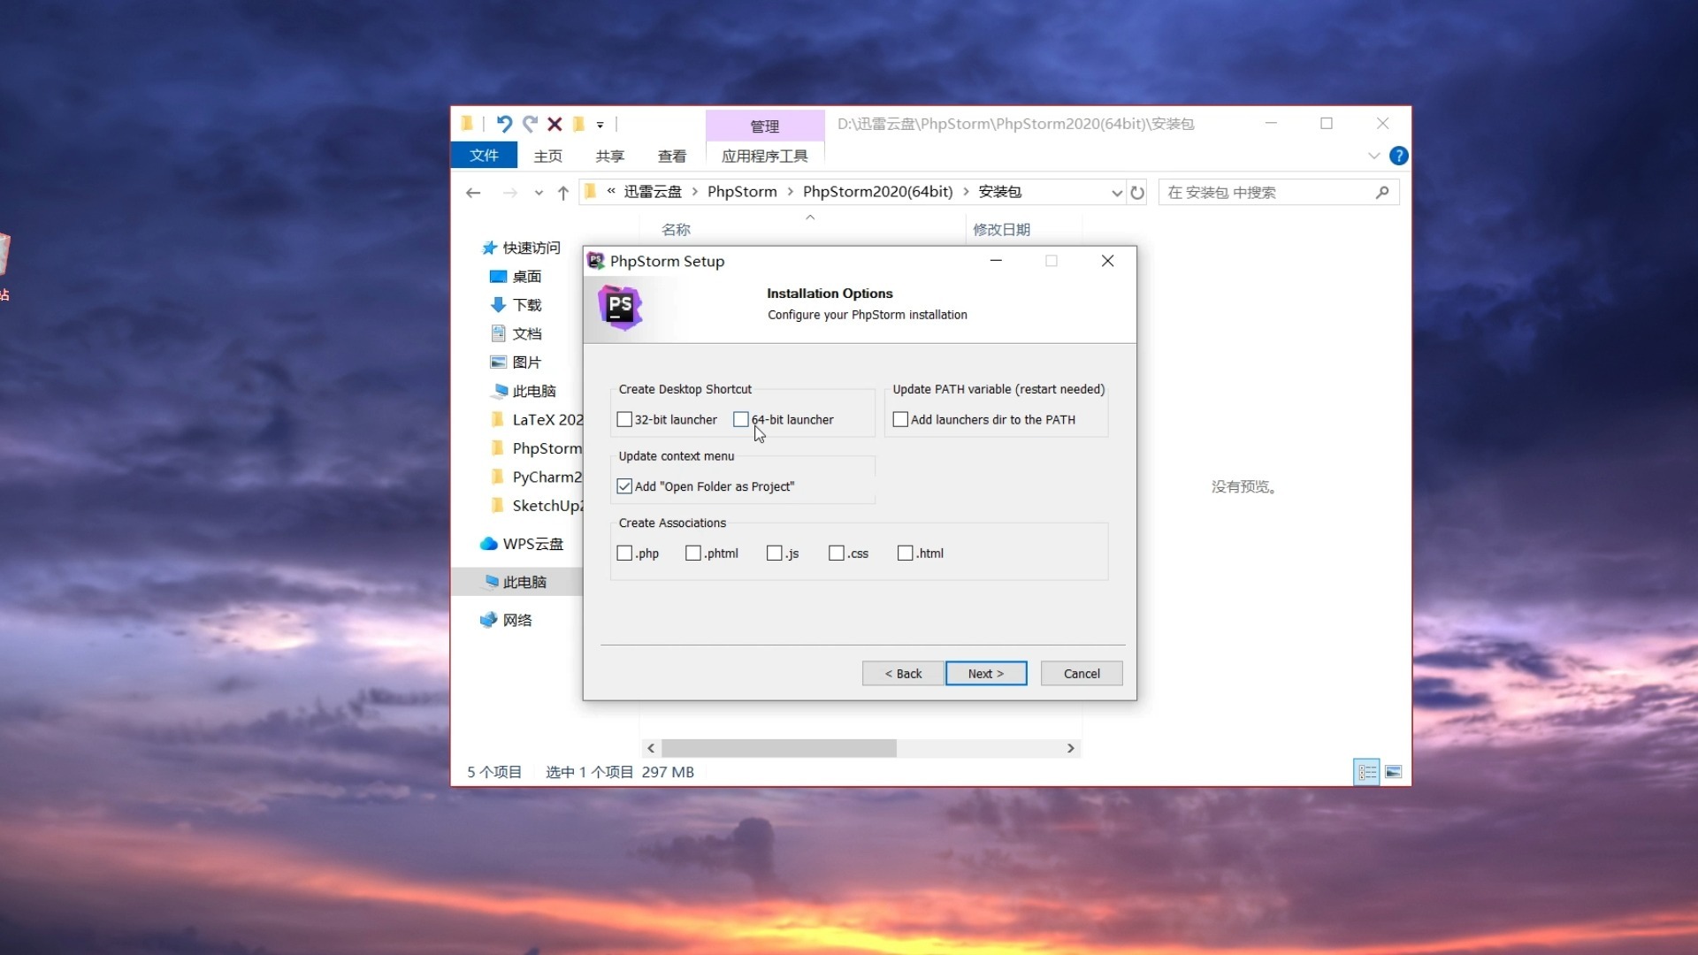This screenshot has width=1698, height=955.
Task: Minimize the PhpStorm Setup dialog
Action: point(996,260)
